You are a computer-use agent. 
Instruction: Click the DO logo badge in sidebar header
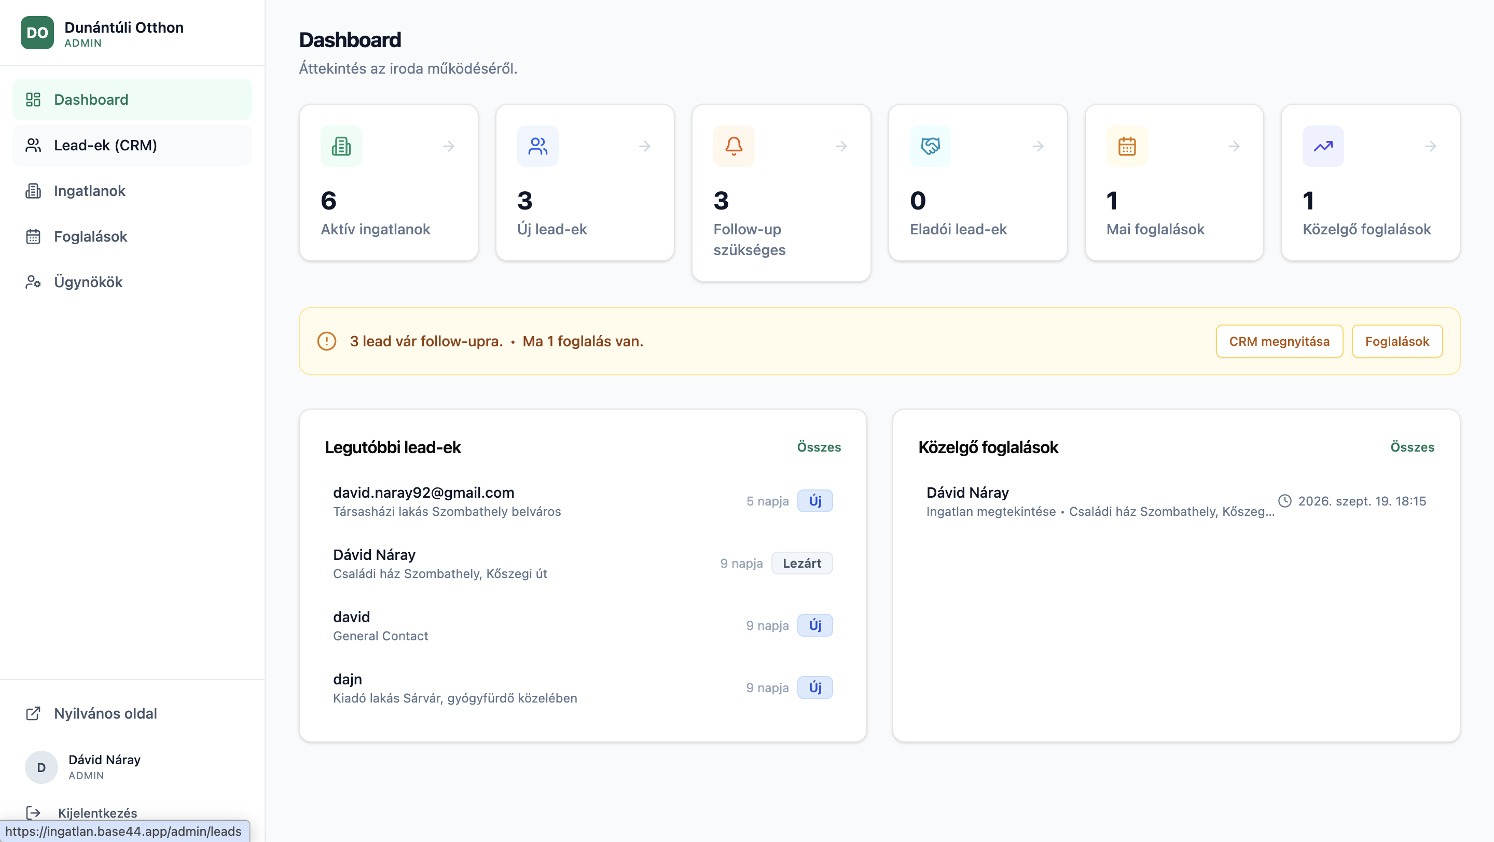coord(37,33)
